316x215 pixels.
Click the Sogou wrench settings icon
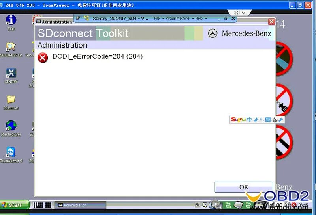[x=281, y=120]
